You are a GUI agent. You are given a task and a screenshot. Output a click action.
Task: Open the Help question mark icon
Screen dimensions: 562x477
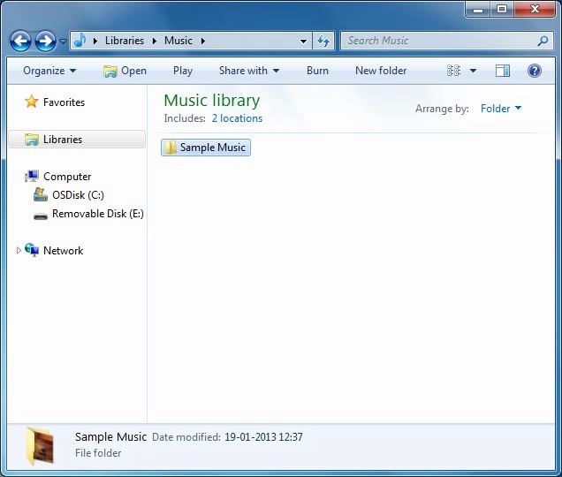534,71
